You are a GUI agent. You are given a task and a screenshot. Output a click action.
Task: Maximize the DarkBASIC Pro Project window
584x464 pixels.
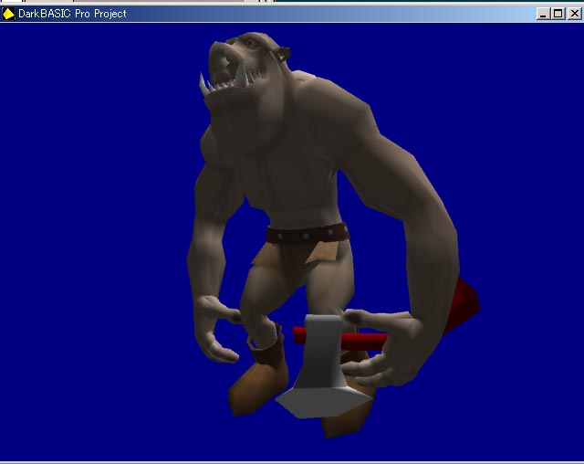(558, 14)
